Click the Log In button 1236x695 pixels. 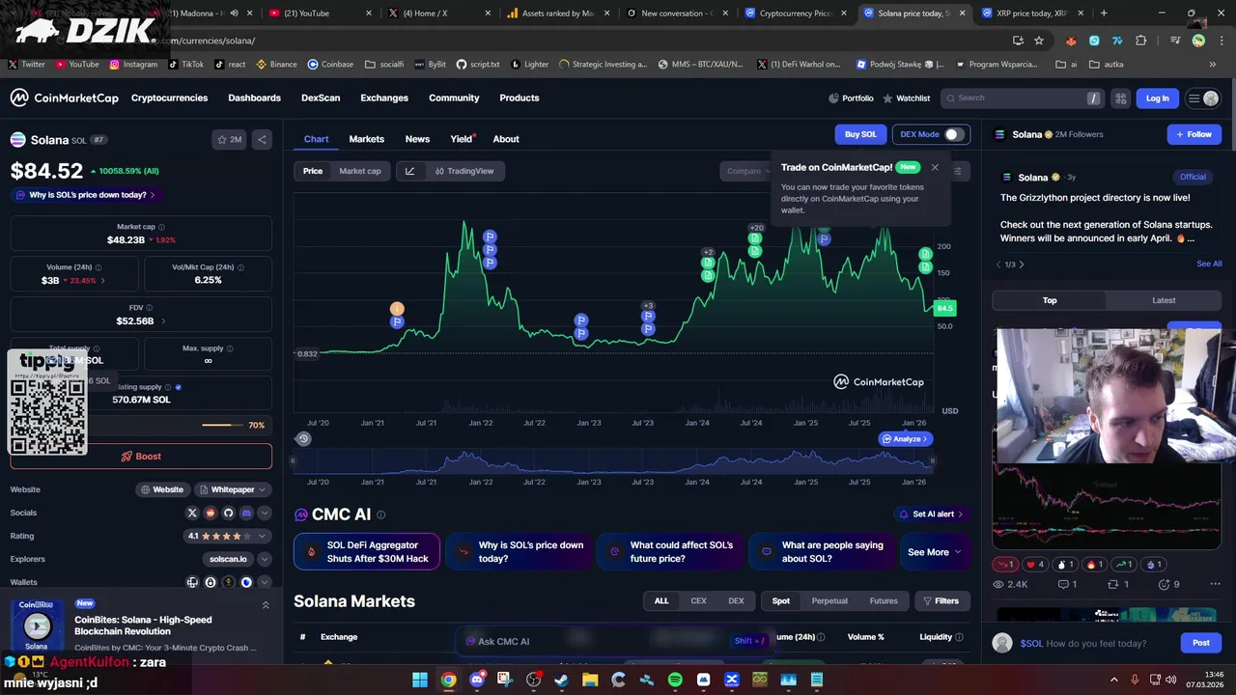(1158, 97)
